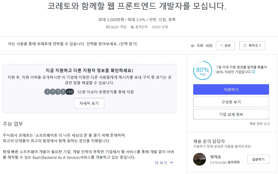
Task: Open 구성원 보기 team members
Action: click(x=231, y=102)
